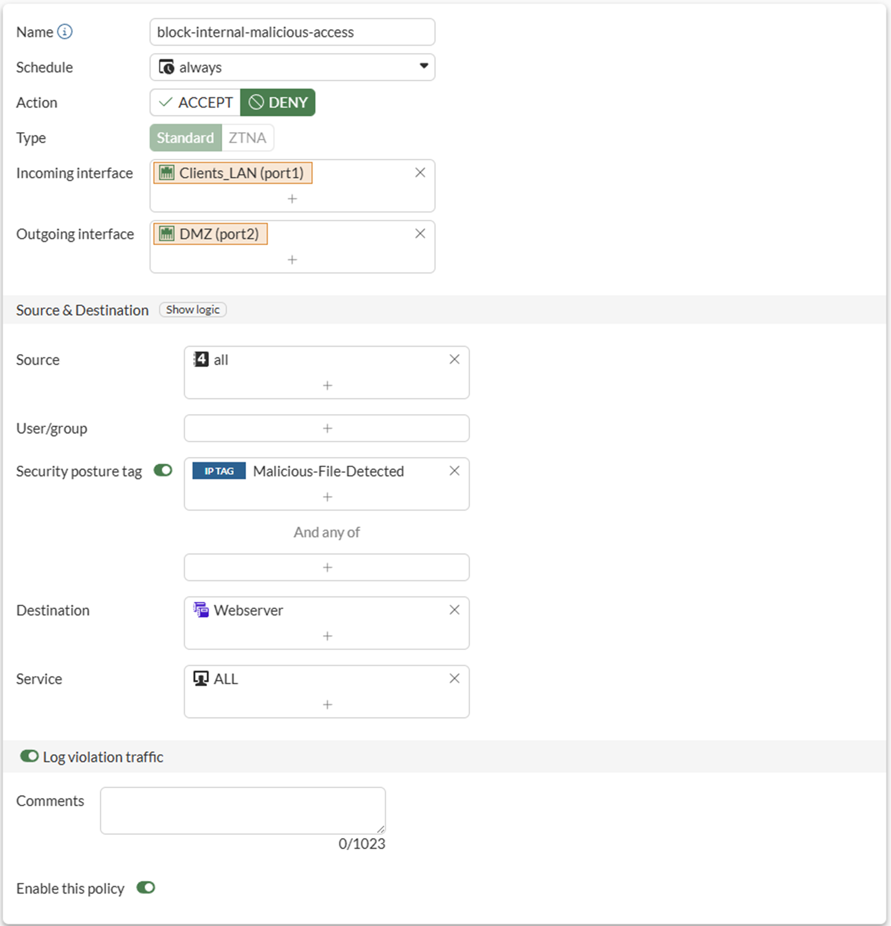This screenshot has width=891, height=926.
Task: Add a tag under 'And any of'
Action: (327, 567)
